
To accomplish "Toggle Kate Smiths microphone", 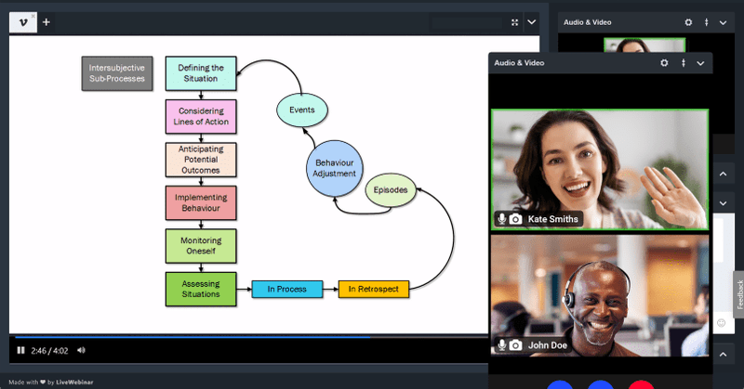I will [501, 218].
